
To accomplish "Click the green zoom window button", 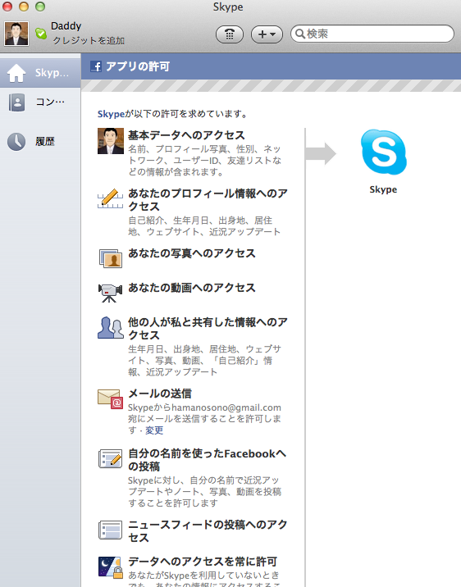I will (40, 7).
